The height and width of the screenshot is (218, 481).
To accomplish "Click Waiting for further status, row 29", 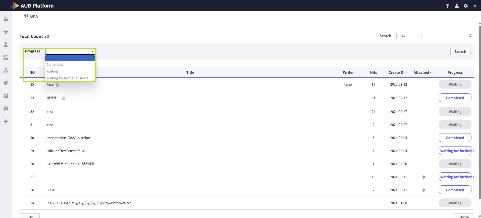I will click(455, 151).
